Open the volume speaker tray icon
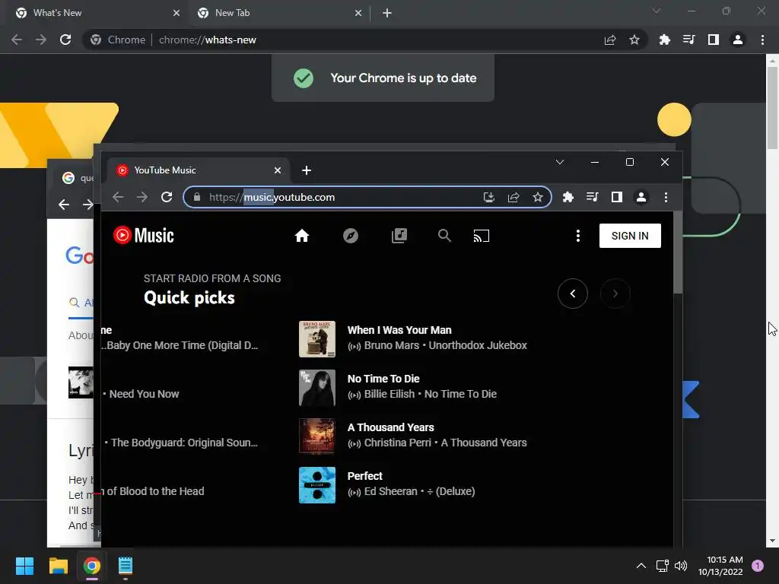 click(x=681, y=566)
